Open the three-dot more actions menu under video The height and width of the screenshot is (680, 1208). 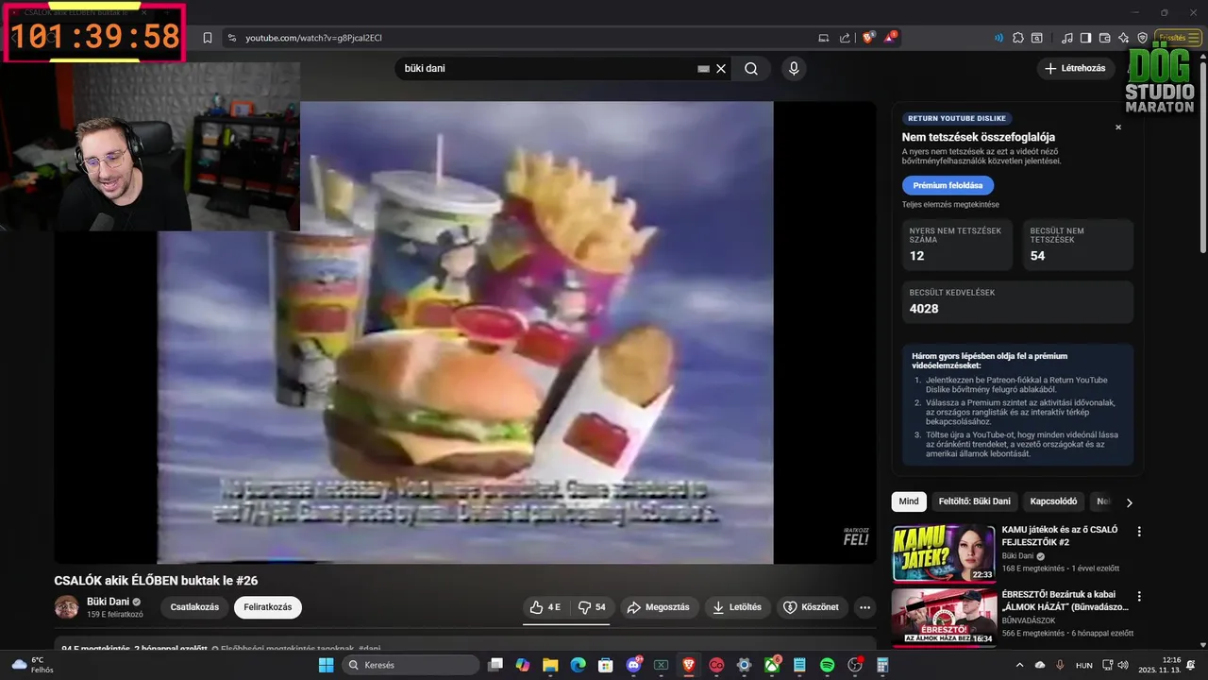tap(864, 607)
